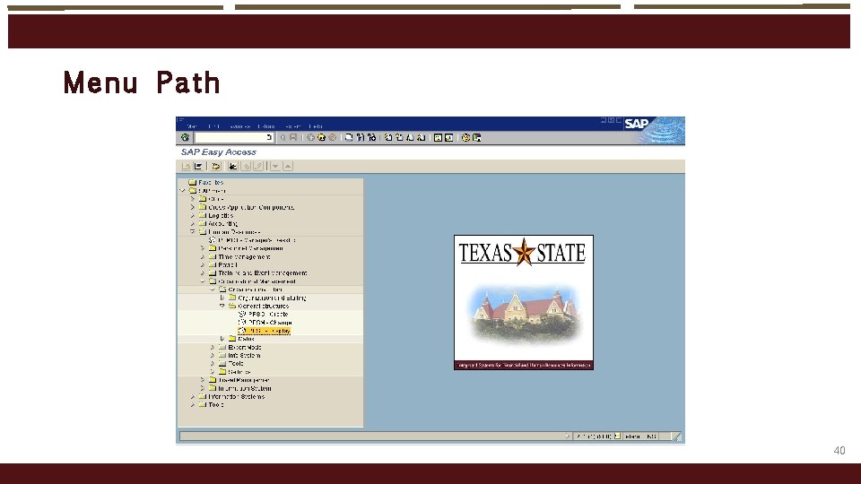
Task: Click the Create New Session icon
Action: (438, 137)
